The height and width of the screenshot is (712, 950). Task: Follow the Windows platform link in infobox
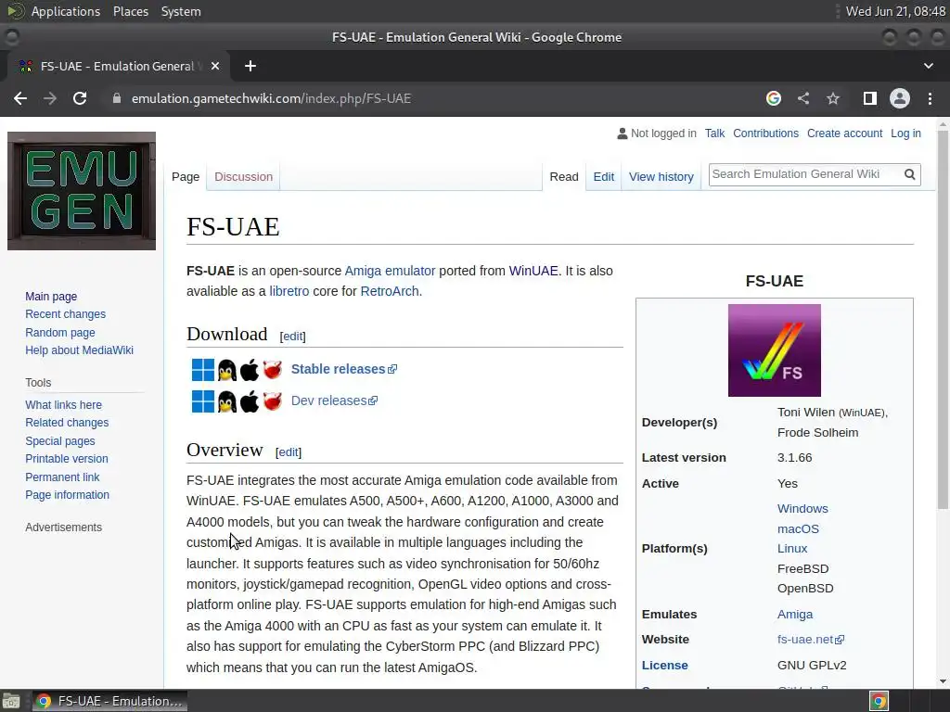(802, 509)
